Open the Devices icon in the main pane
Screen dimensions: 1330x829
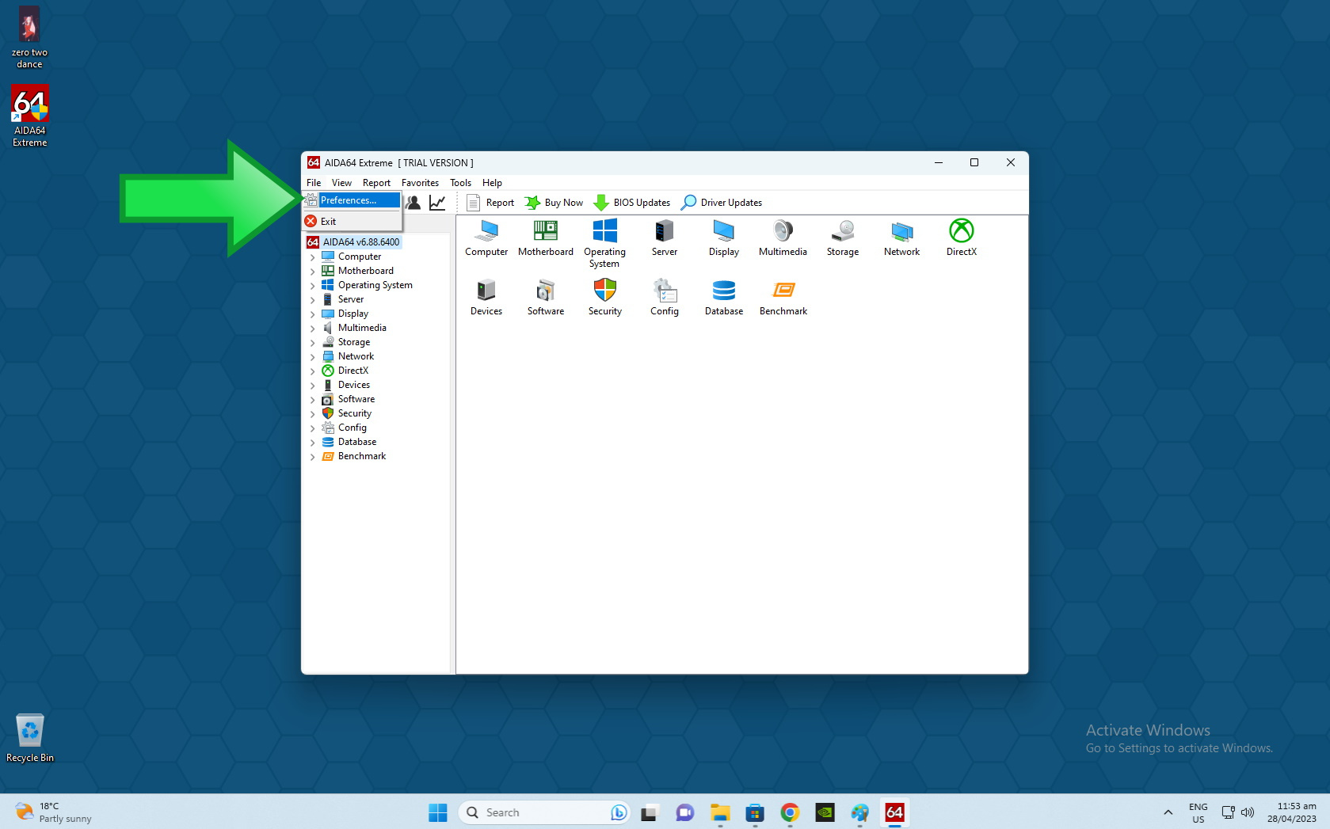(x=486, y=297)
